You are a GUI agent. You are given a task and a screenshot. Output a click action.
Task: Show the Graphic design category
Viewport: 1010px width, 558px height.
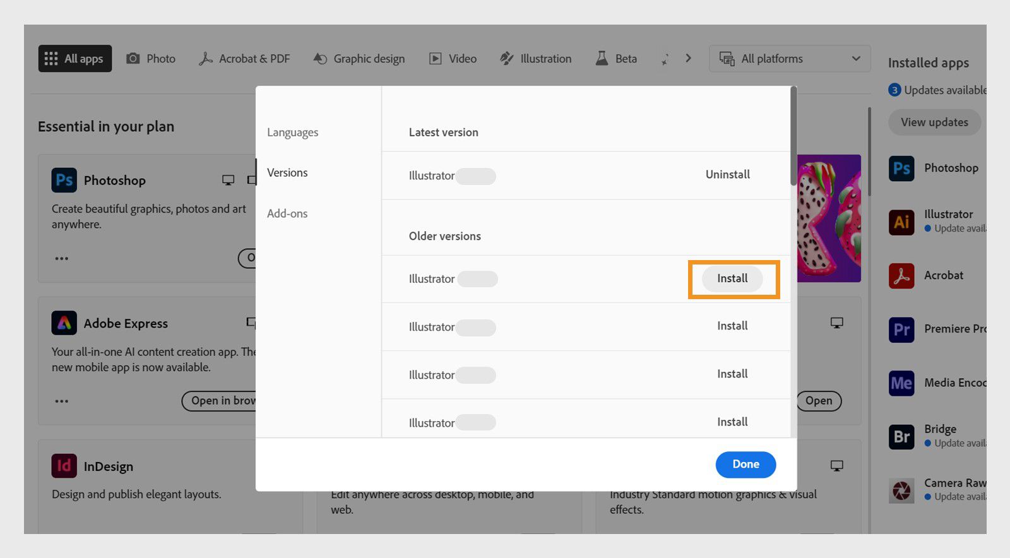pos(359,59)
